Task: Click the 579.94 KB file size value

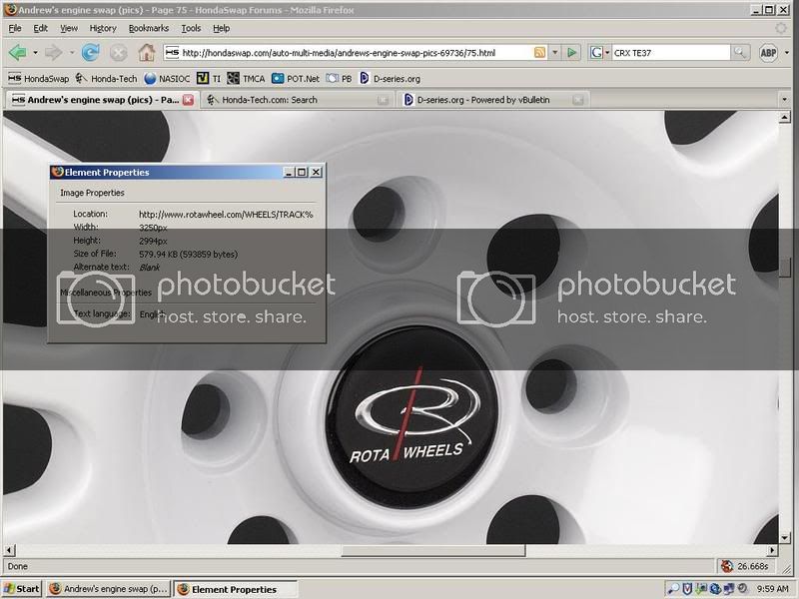Action: click(x=188, y=255)
